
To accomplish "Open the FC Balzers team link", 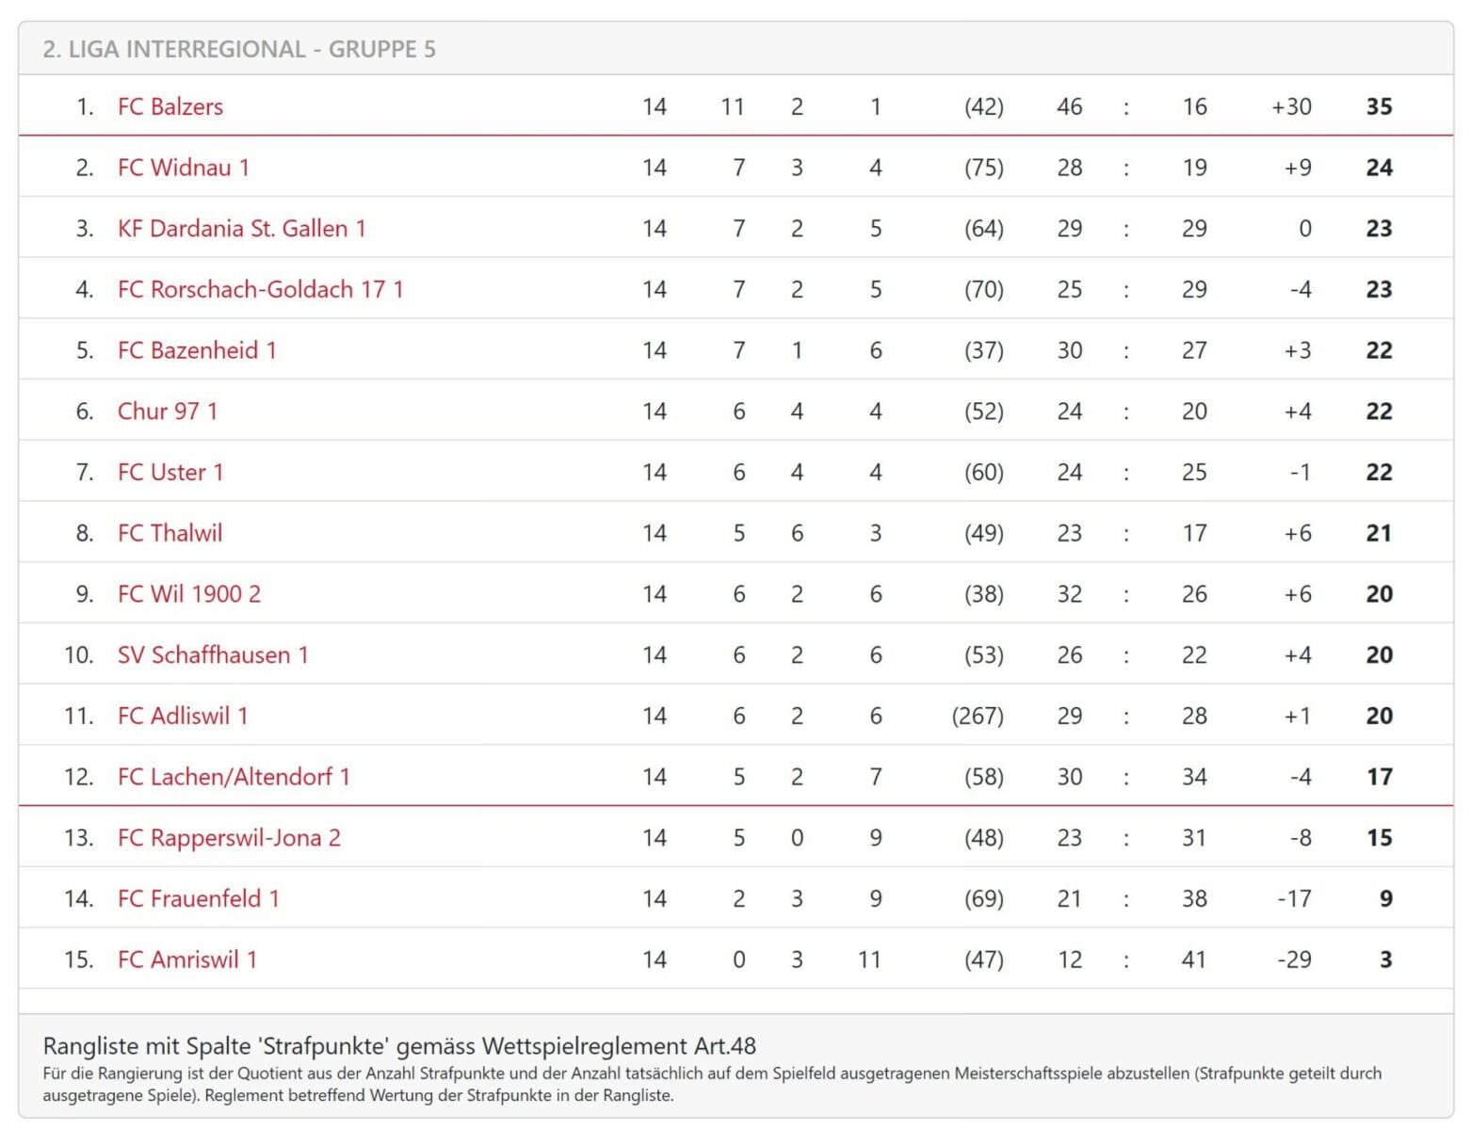I will [170, 106].
